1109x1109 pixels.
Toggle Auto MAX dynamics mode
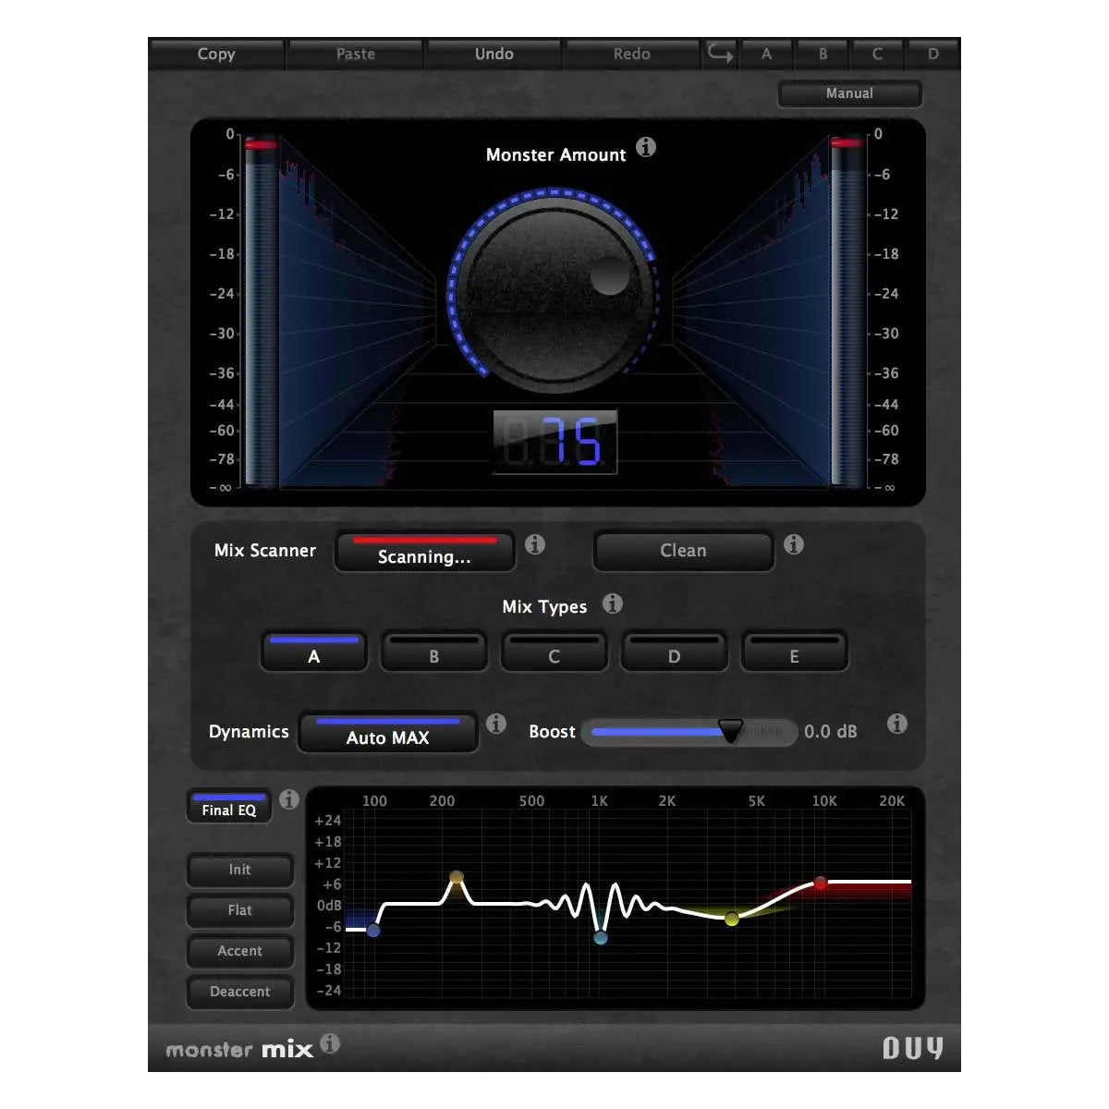click(x=387, y=733)
